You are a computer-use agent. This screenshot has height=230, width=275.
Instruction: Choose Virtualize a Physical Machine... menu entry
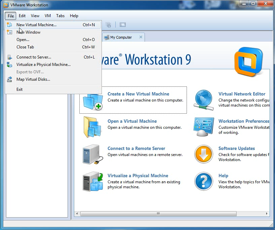click(53, 65)
